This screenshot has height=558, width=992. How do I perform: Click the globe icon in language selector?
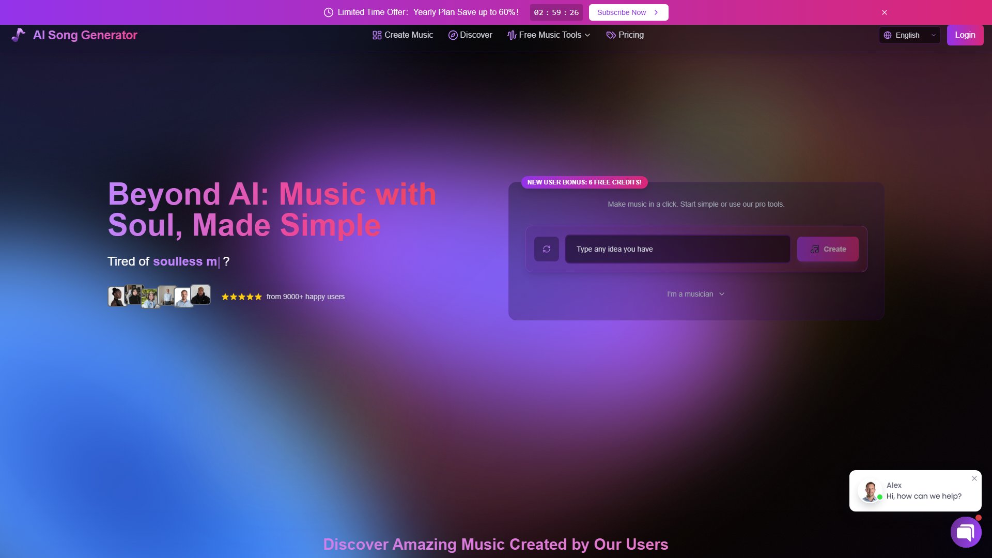coord(888,35)
